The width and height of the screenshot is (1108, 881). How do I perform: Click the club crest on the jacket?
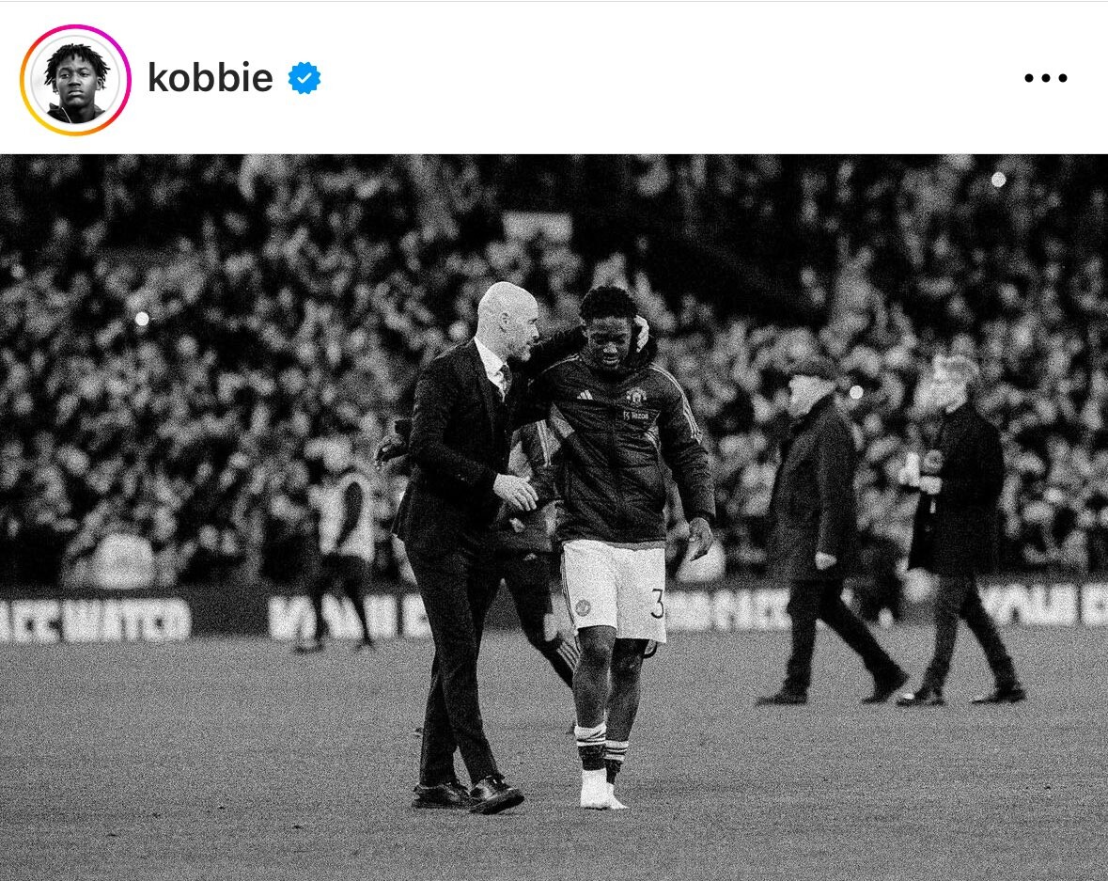(x=636, y=396)
